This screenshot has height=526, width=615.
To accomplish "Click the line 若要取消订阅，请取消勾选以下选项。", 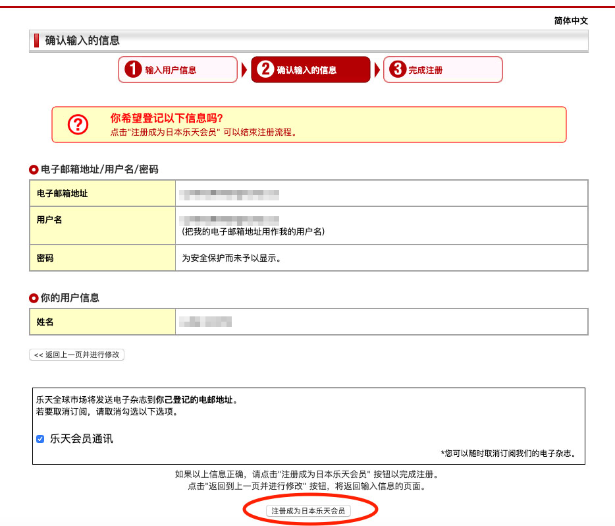I will [107, 412].
